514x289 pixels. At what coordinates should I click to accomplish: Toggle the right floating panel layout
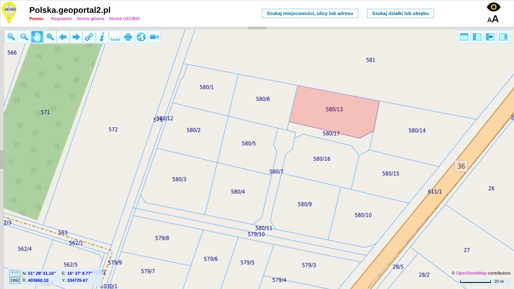(503, 37)
